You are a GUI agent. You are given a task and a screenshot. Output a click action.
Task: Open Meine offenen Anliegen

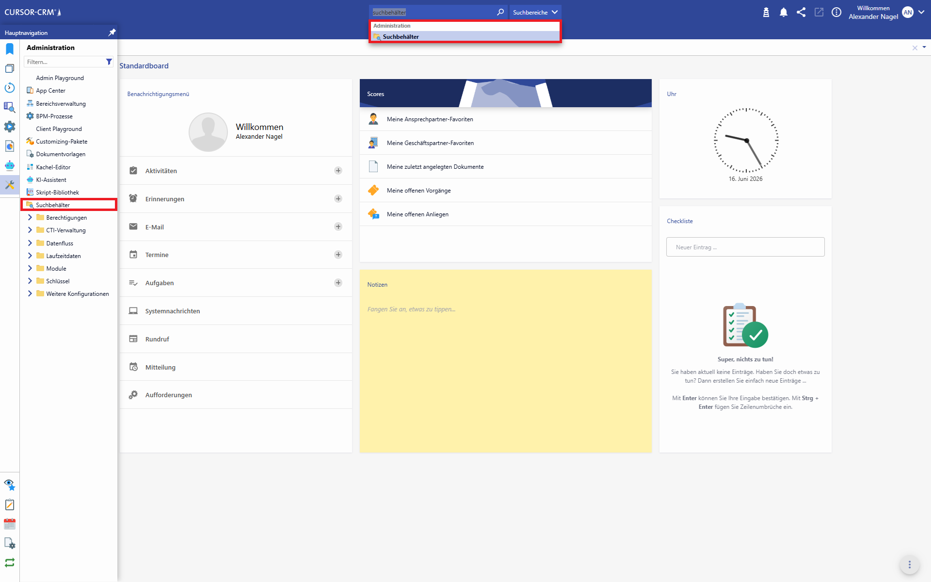(x=506, y=214)
